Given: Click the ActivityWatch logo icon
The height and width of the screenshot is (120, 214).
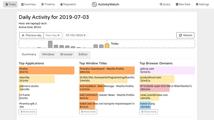Looking at the screenshot, I should pyautogui.click(x=94, y=4).
